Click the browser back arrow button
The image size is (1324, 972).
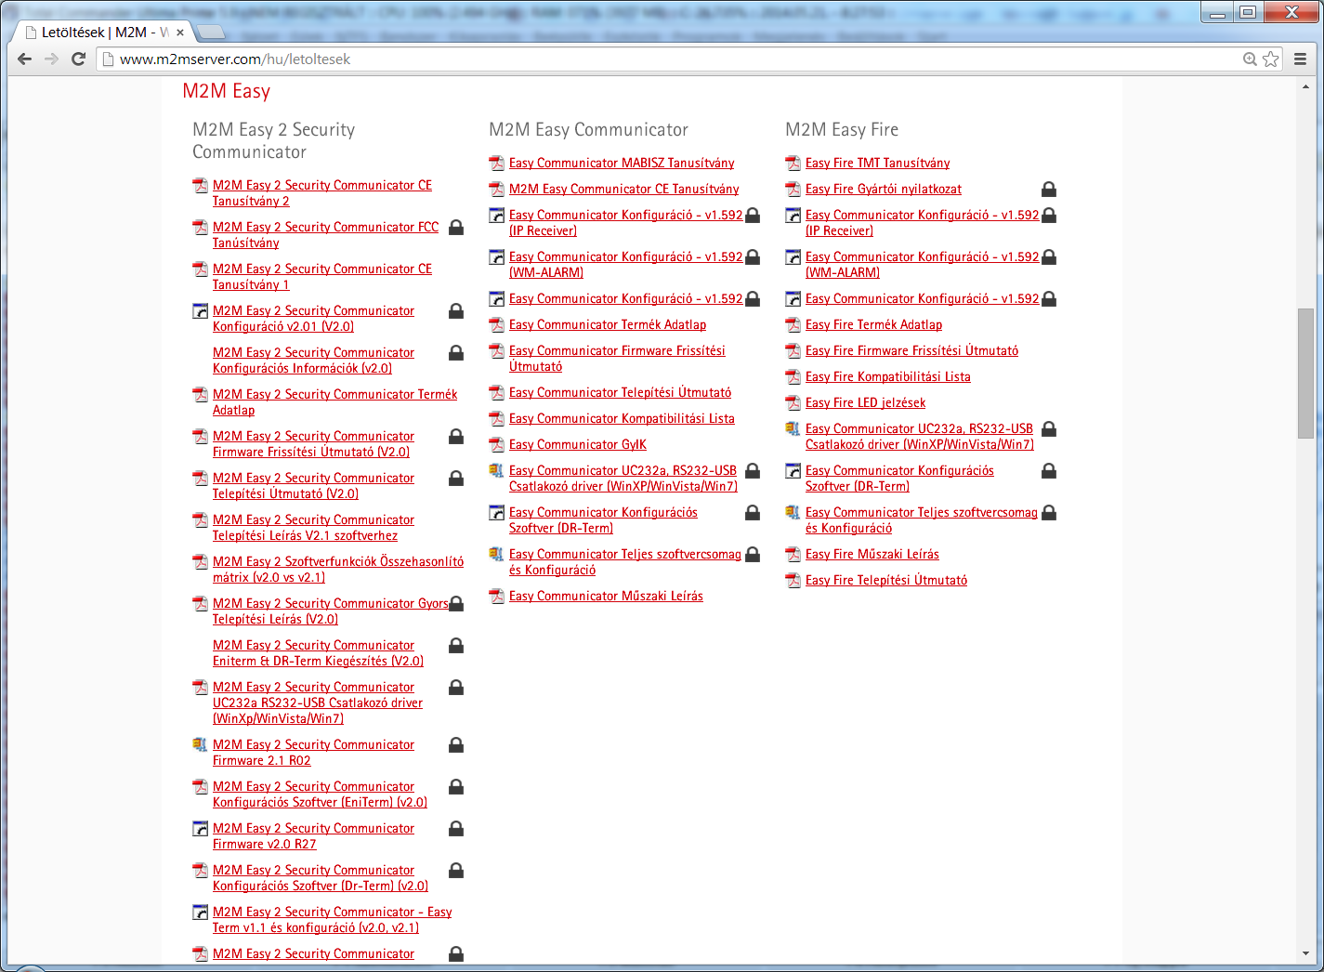pos(25,59)
